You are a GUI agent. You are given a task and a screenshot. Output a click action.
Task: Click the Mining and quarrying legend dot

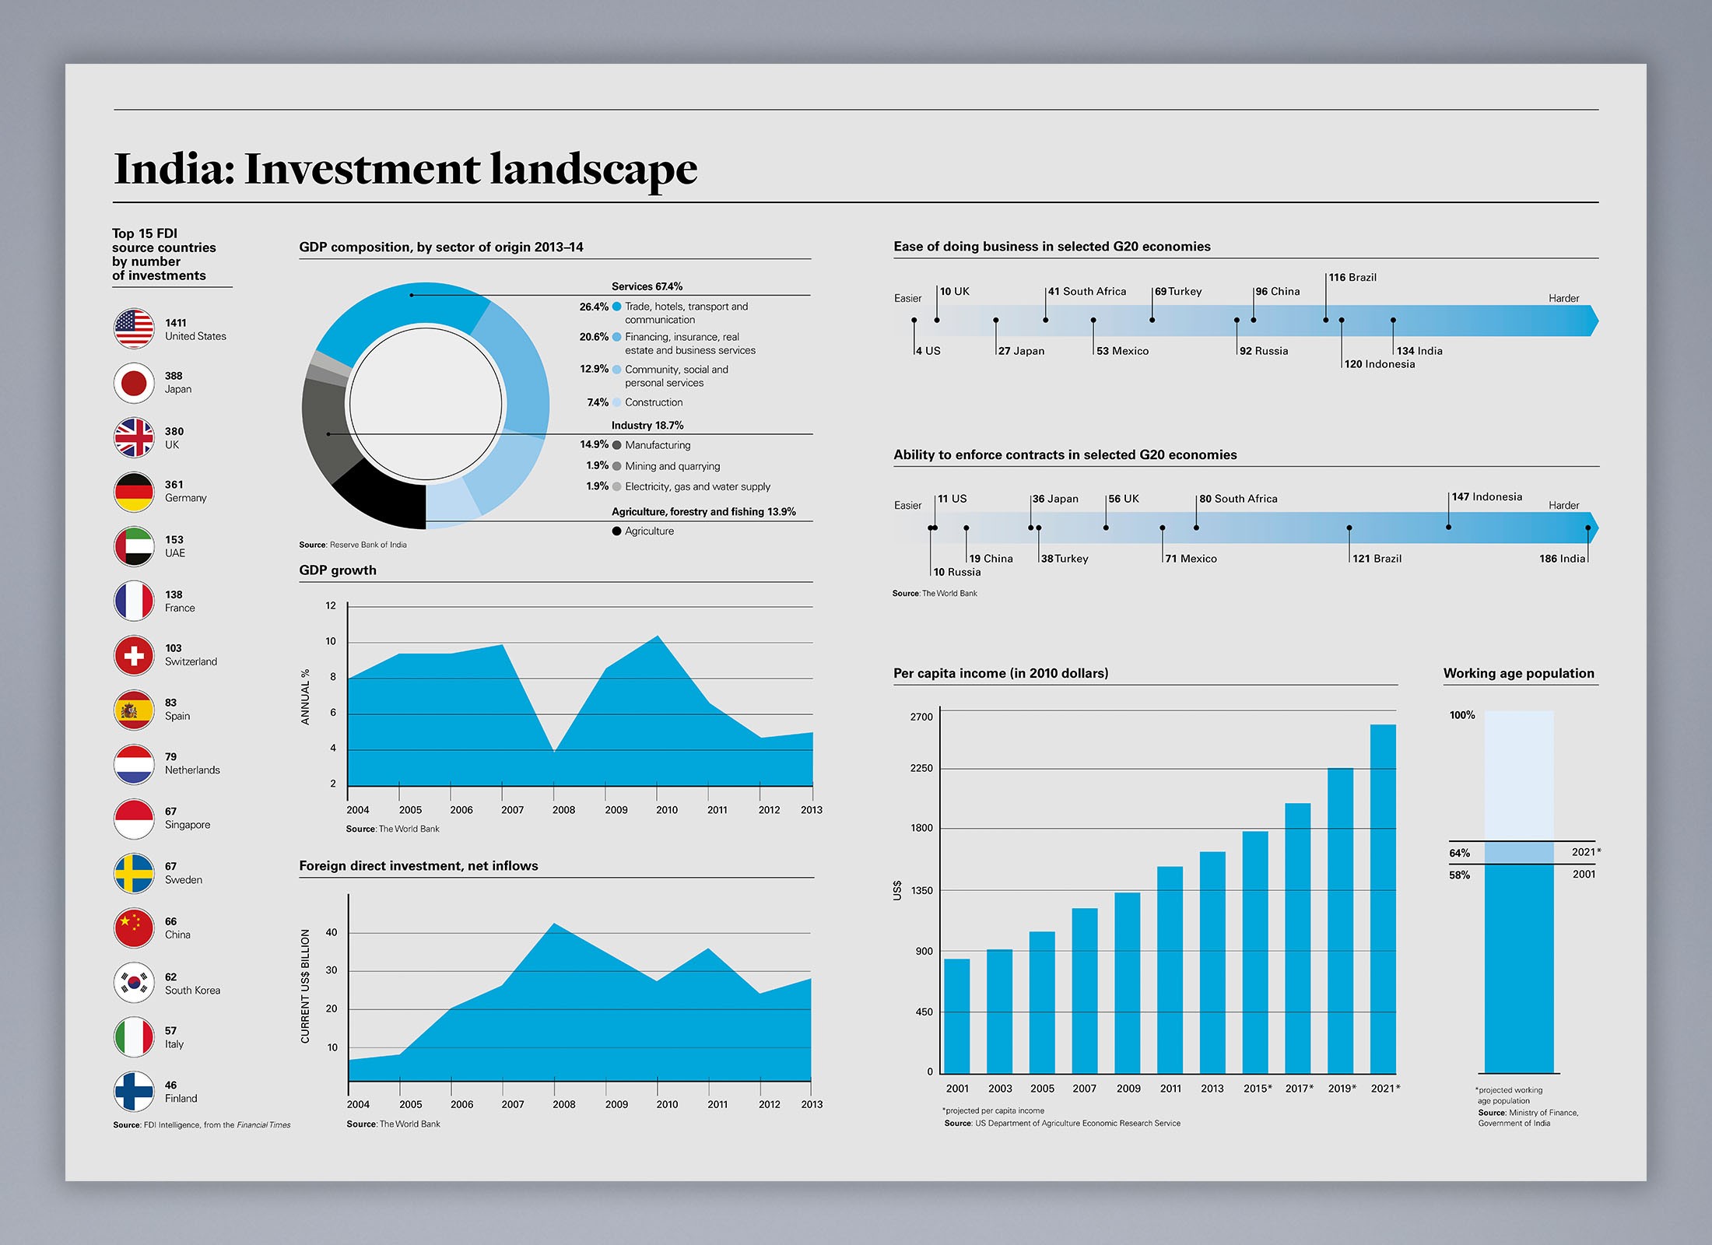click(616, 466)
